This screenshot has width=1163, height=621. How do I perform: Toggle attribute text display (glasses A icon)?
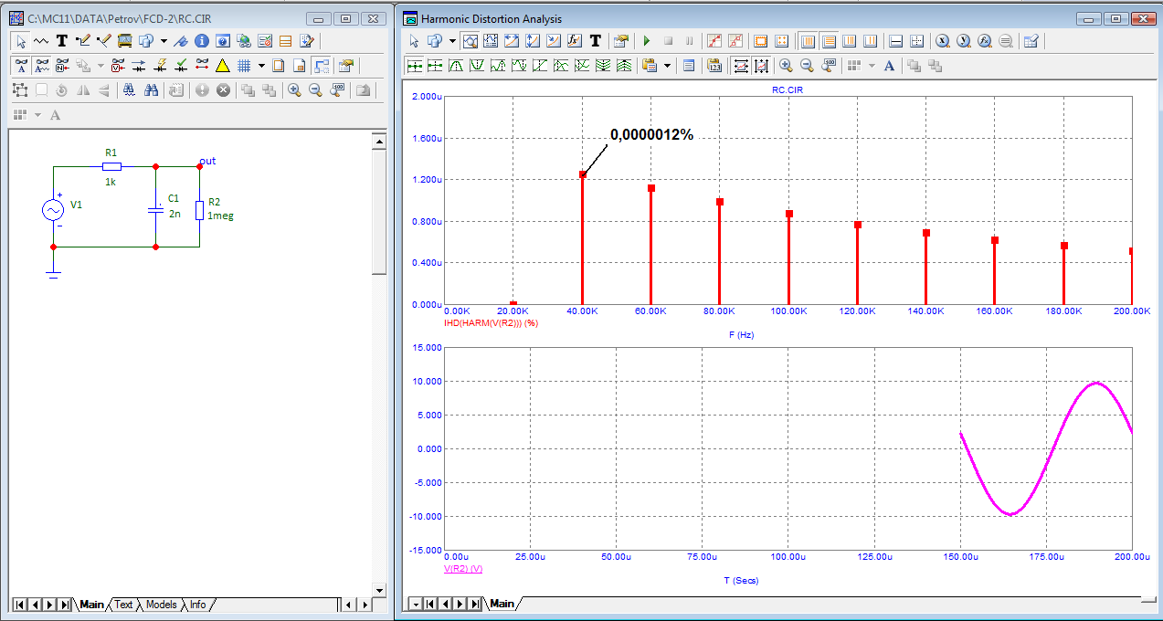coord(21,66)
